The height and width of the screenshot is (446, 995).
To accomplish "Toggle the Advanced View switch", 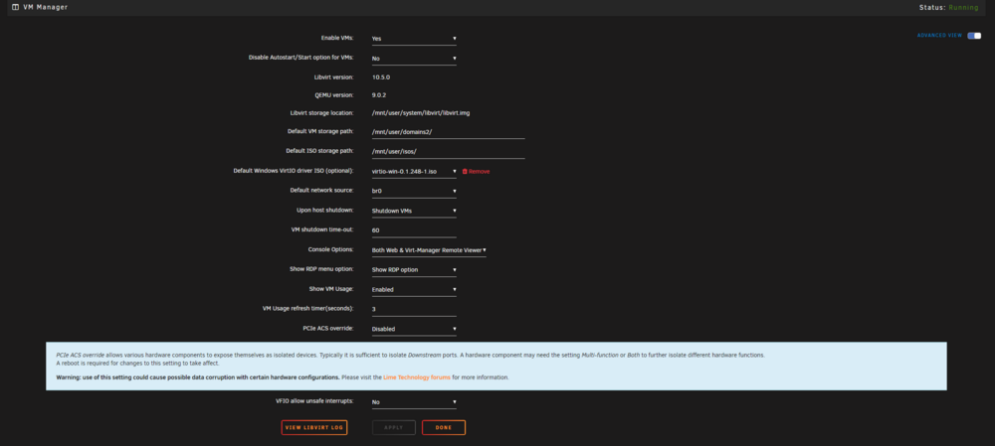I will tap(974, 36).
